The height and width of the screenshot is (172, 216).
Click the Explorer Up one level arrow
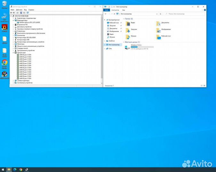(x=114, y=14)
